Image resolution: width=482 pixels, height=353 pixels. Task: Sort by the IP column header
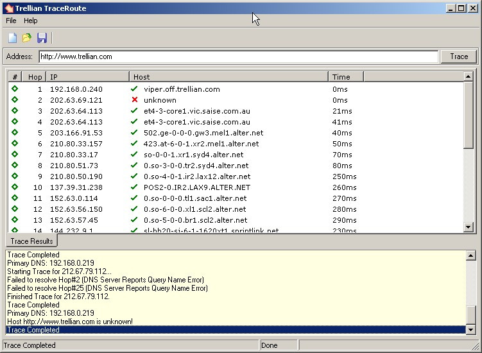click(x=88, y=77)
